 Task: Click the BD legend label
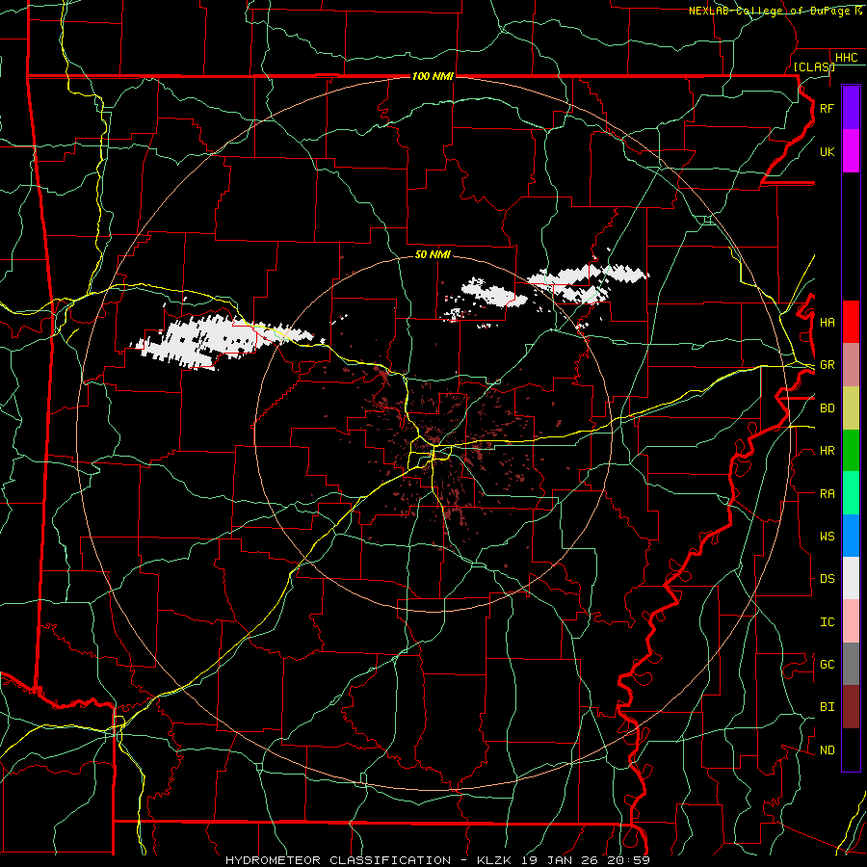tap(827, 408)
